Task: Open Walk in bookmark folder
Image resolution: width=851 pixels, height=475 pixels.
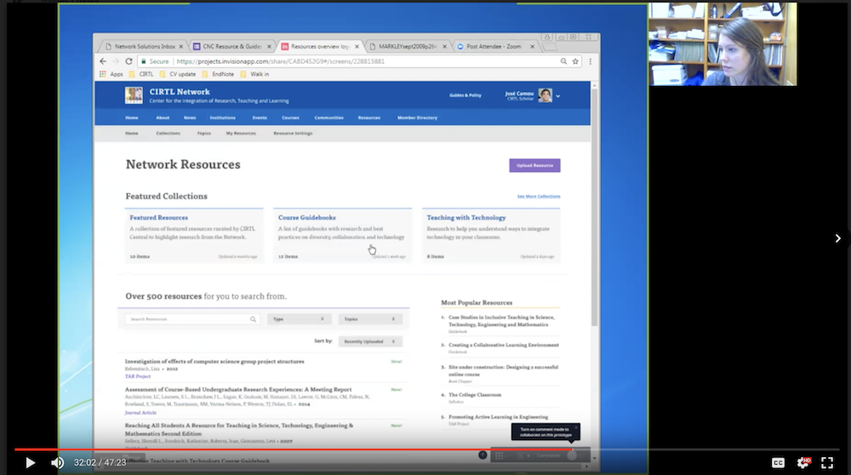Action: (255, 74)
